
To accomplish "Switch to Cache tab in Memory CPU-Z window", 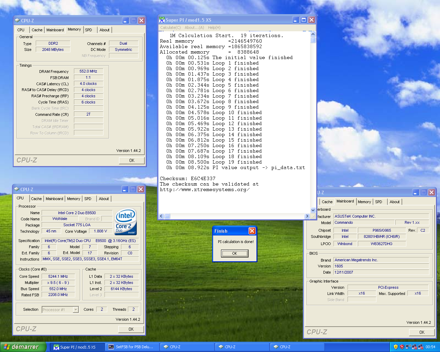I will (x=37, y=30).
